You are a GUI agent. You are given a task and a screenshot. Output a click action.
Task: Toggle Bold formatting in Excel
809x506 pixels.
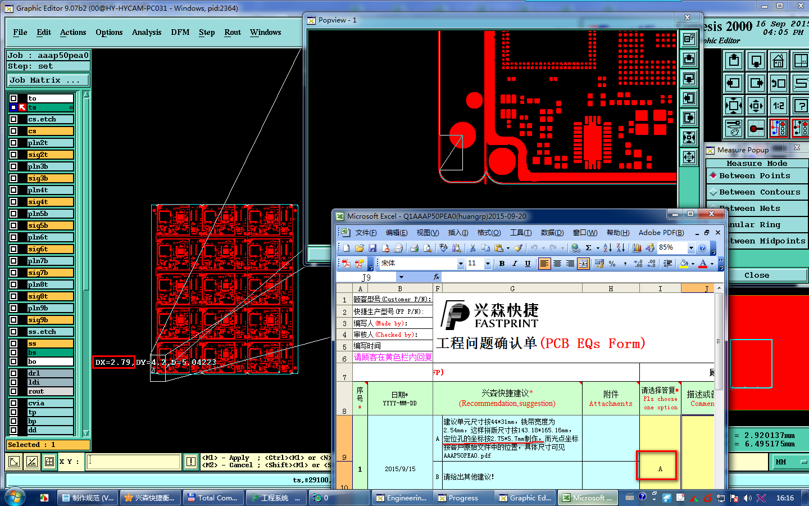pos(502,263)
